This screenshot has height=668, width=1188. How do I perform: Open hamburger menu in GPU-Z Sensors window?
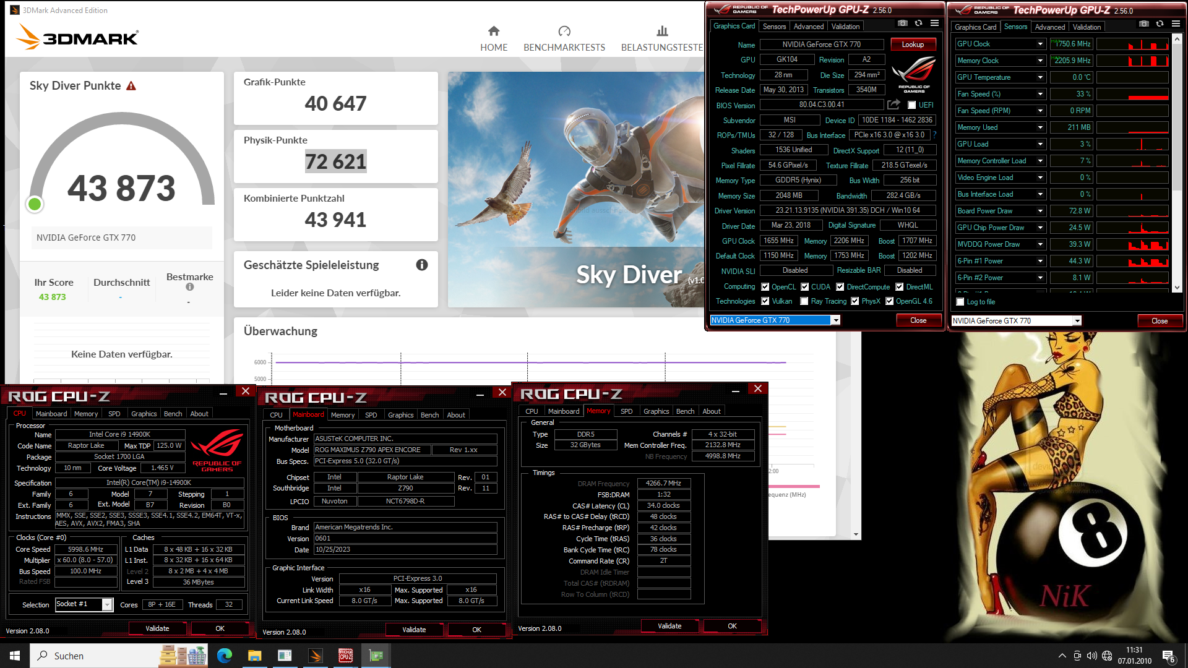[1176, 24]
